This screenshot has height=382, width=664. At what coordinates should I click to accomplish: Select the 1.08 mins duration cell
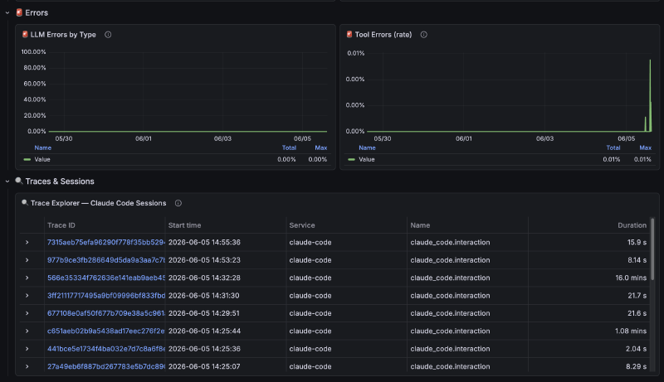coord(631,331)
